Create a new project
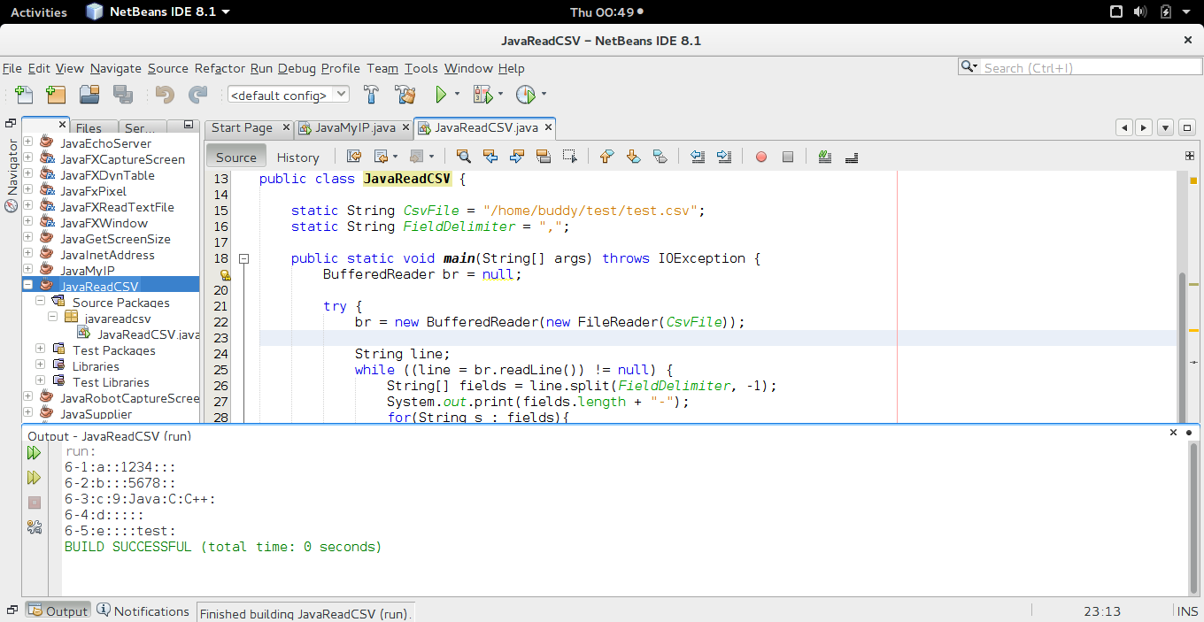This screenshot has height=622, width=1204. (x=55, y=94)
